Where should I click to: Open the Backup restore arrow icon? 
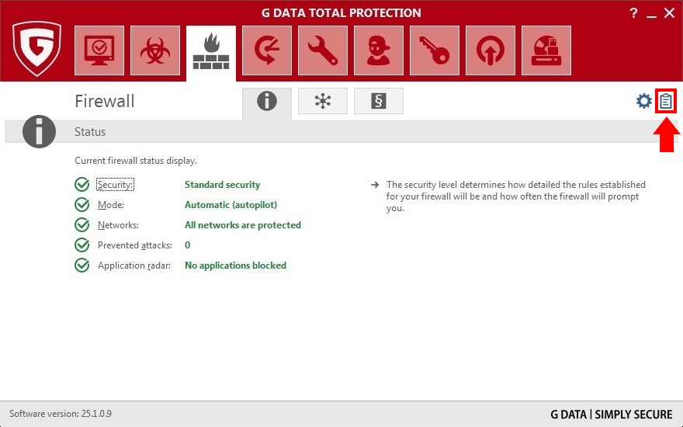click(267, 50)
